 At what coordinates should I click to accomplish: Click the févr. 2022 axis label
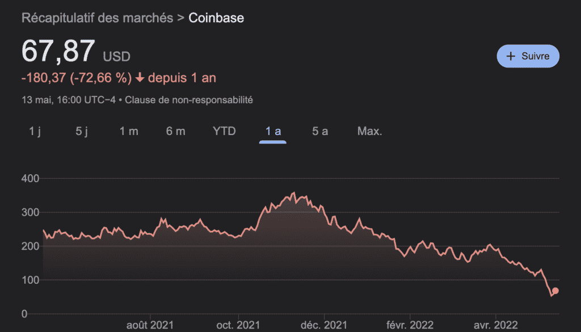(x=410, y=325)
